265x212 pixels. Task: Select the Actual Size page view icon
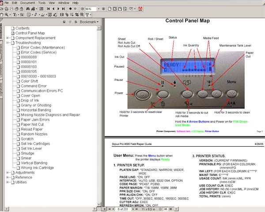tap(110, 9)
